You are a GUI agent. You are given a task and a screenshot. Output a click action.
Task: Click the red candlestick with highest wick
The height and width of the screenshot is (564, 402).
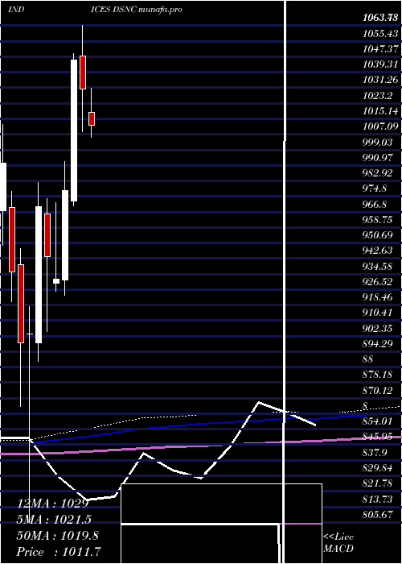pyautogui.click(x=83, y=73)
